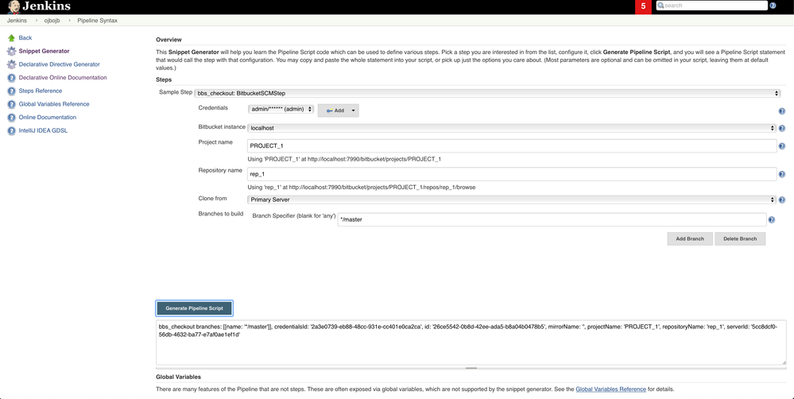This screenshot has height=399, width=794.
Task: Click the repository URL hint below Repository name
Action: [361, 188]
